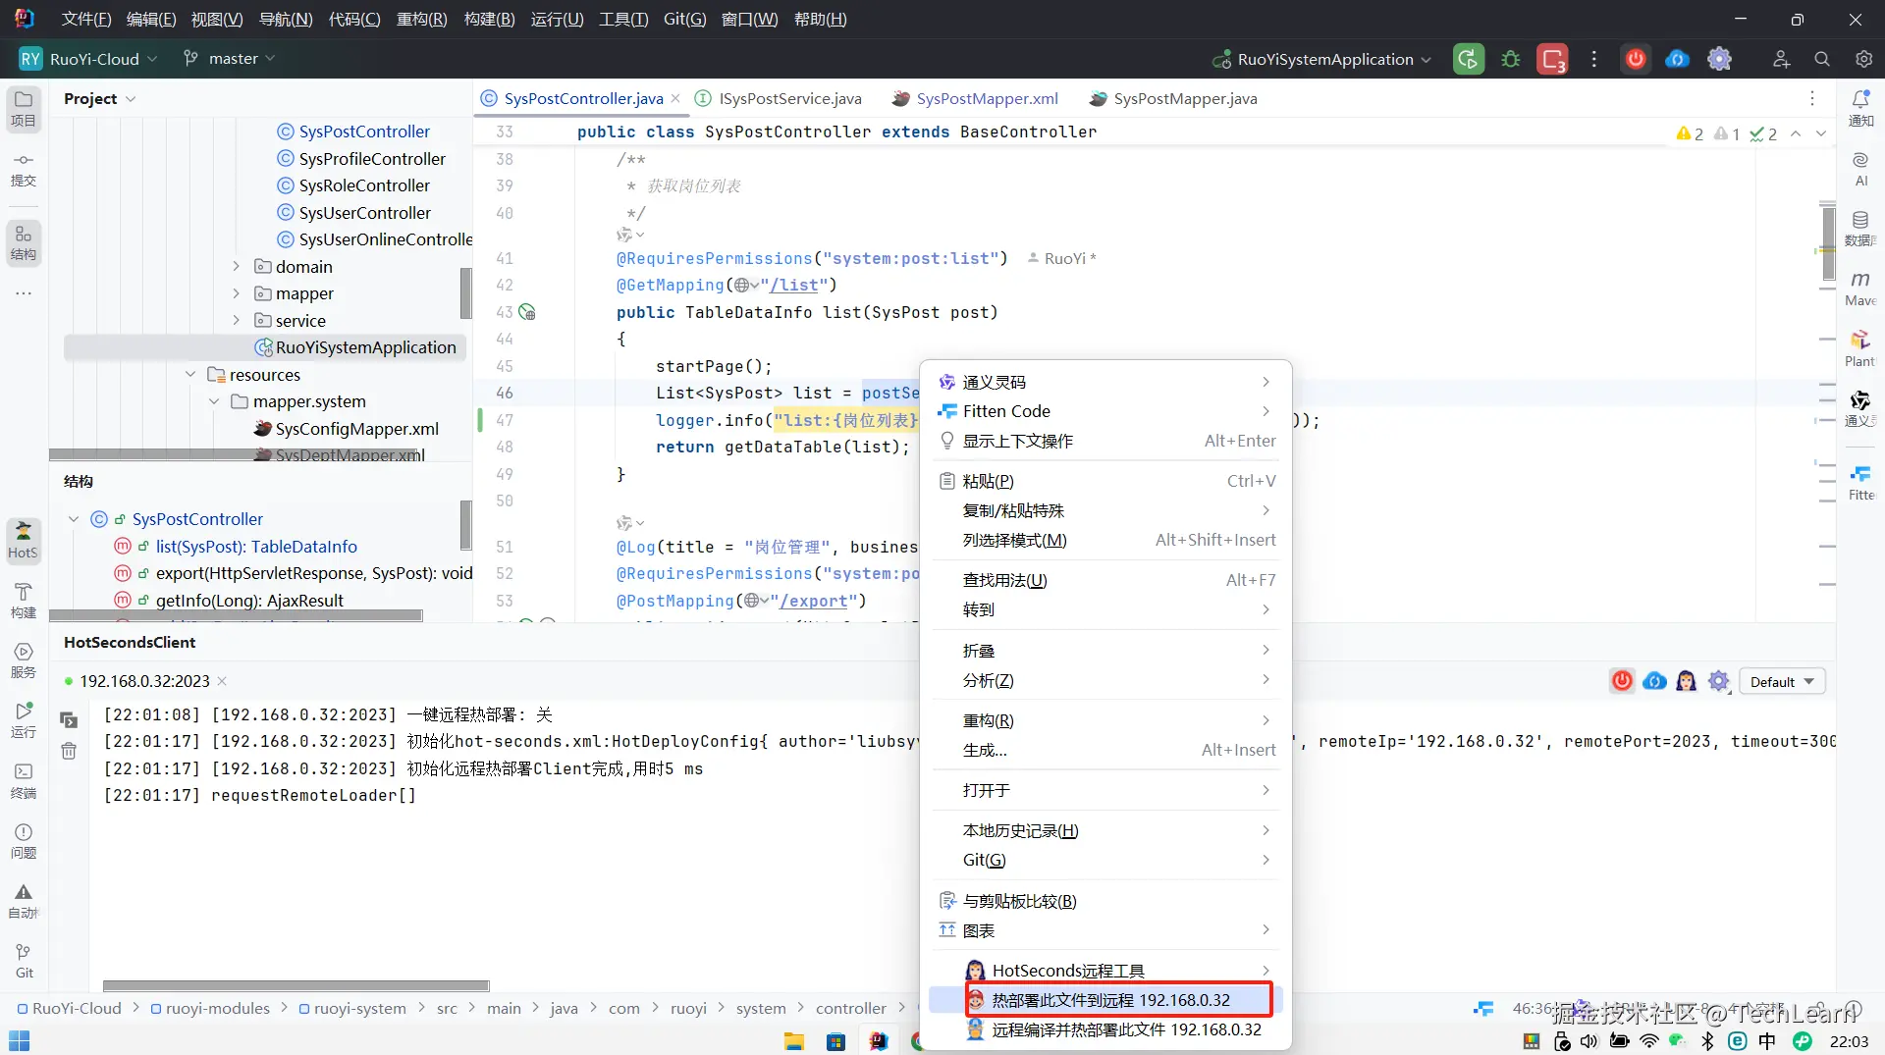Open the Maven tool window
The height and width of the screenshot is (1055, 1885).
click(x=1860, y=289)
